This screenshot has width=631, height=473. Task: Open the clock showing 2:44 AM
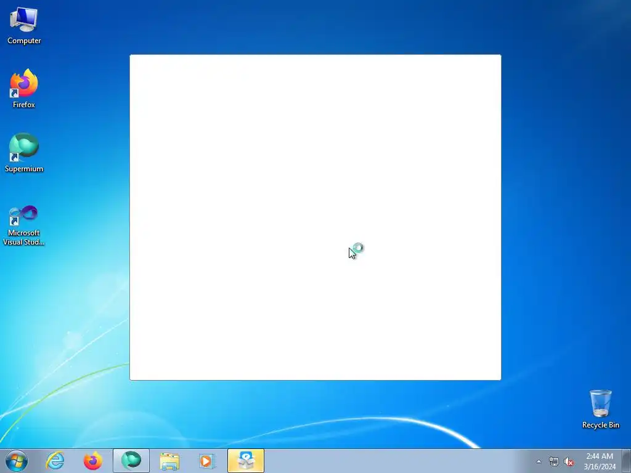tap(600, 461)
